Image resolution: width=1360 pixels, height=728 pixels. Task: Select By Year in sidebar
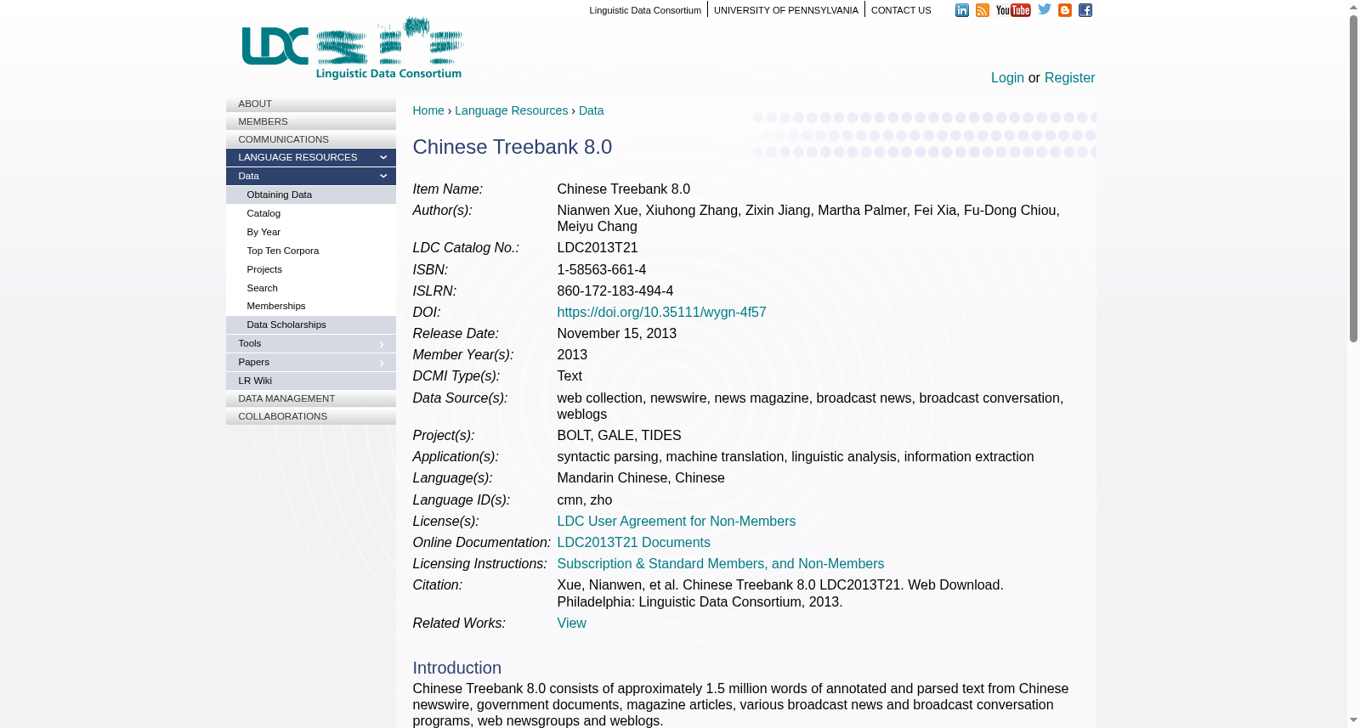(x=311, y=232)
